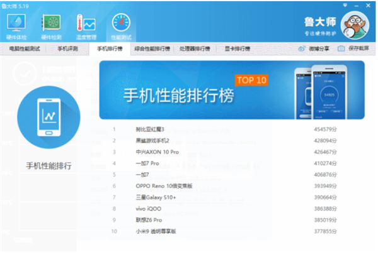
Task: Click score 410274分
Action: 325,163
